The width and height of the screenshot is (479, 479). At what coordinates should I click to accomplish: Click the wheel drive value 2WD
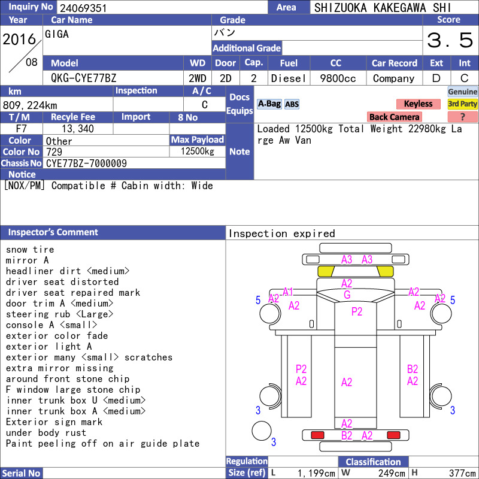pyautogui.click(x=198, y=78)
